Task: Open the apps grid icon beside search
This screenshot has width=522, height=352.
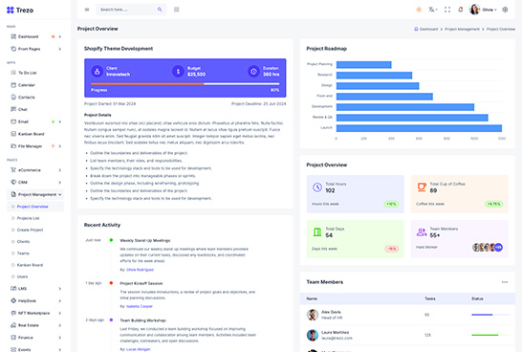Action: [177, 10]
